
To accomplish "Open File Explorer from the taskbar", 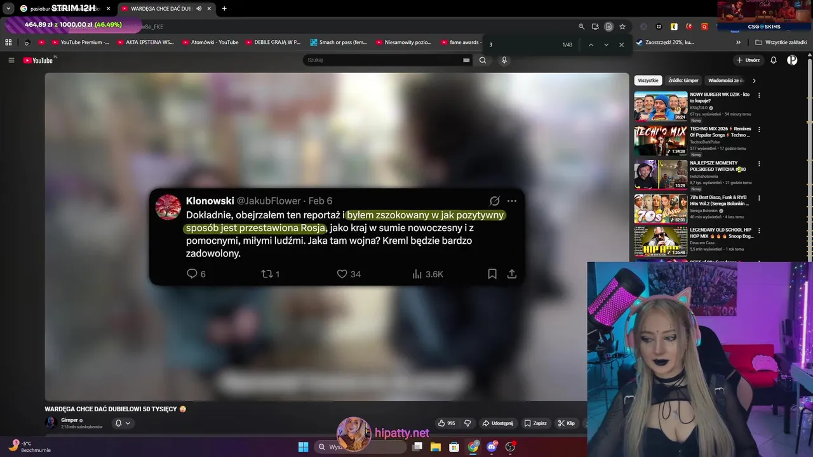I will coord(436,447).
